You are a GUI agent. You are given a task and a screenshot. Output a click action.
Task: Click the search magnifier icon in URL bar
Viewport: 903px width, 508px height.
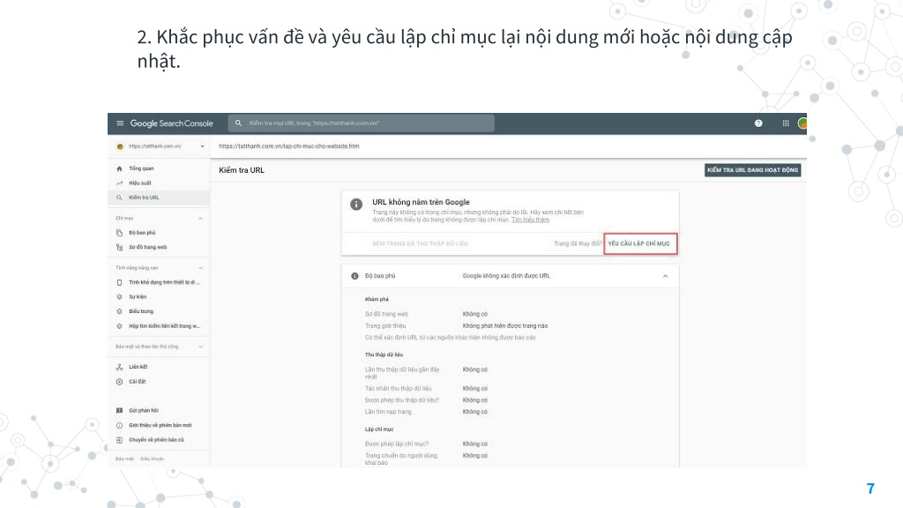tap(238, 123)
